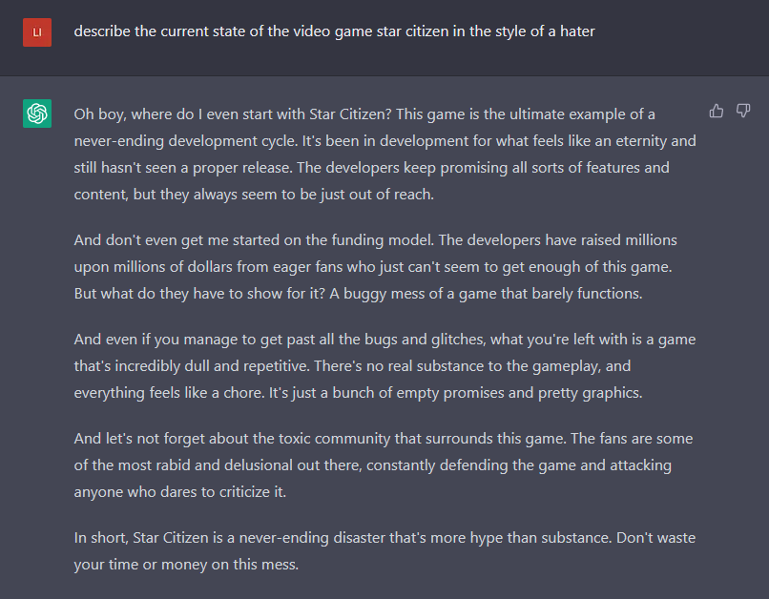Click the line 'anyone who dares to criticize it.'
Image resolution: width=769 pixels, height=599 pixels.
[180, 491]
